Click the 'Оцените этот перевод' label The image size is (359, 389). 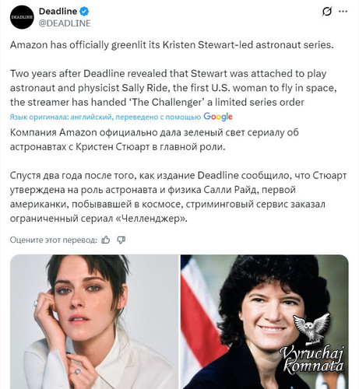pos(54,240)
